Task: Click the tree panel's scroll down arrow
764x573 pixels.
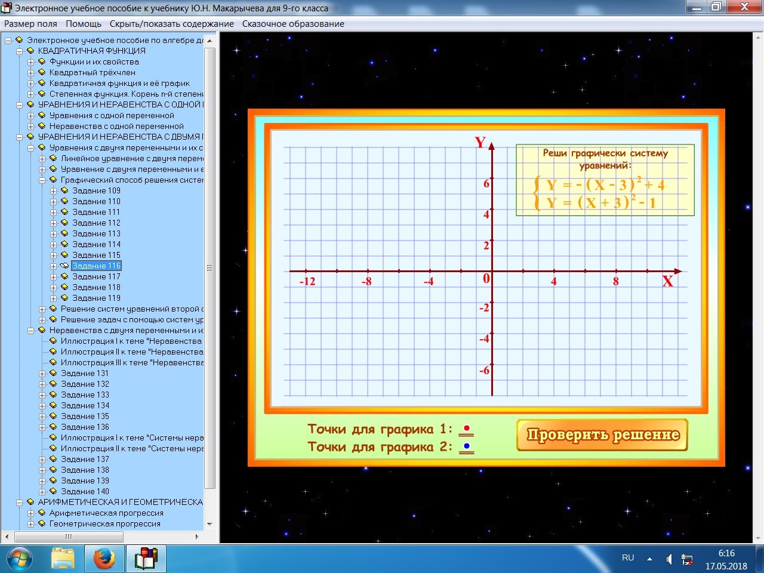Action: 210,524
